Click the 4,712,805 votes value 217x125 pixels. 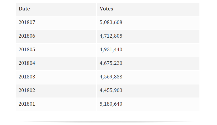111,36
